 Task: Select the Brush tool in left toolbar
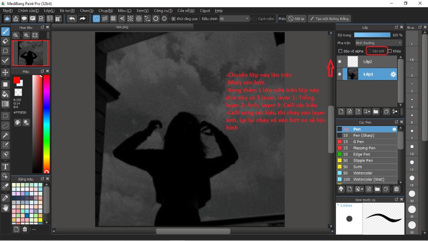click(x=5, y=31)
